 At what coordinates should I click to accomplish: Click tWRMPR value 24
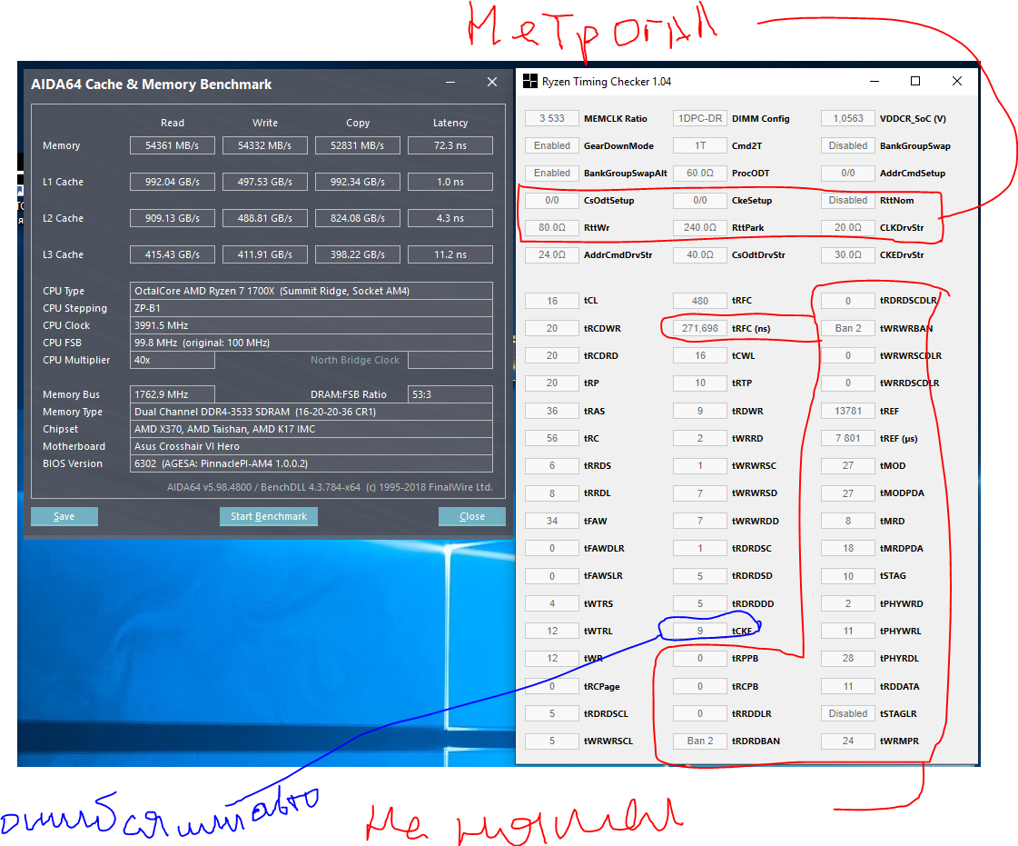(x=848, y=741)
